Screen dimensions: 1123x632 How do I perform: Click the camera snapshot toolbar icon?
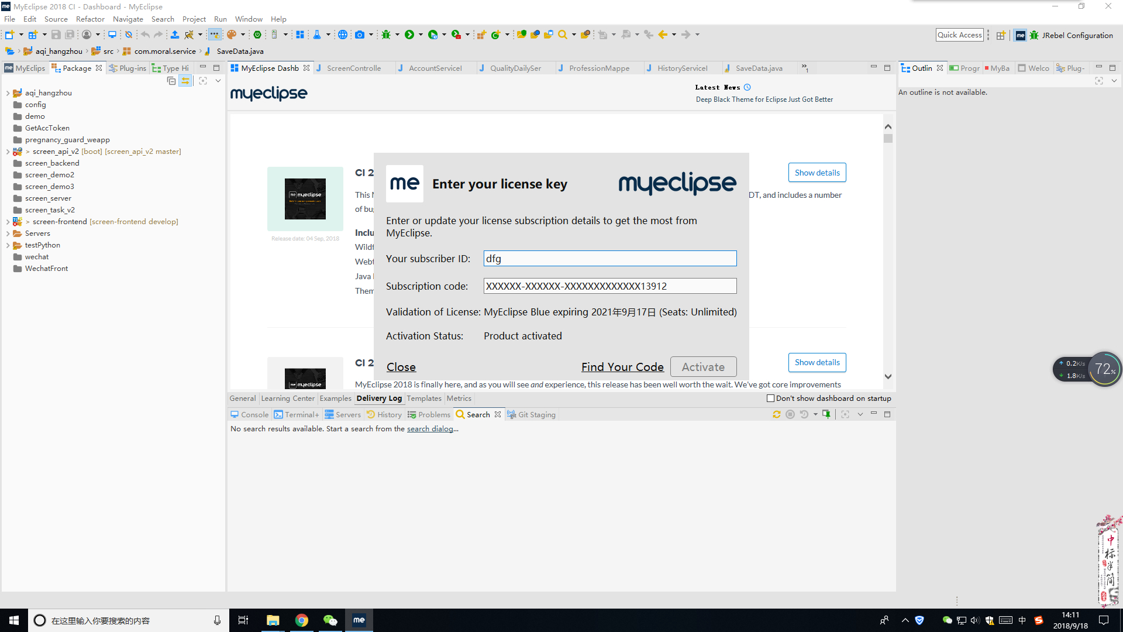(360, 35)
